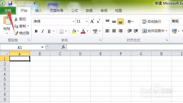Select column G header
183x103 pixels.
(141, 54)
